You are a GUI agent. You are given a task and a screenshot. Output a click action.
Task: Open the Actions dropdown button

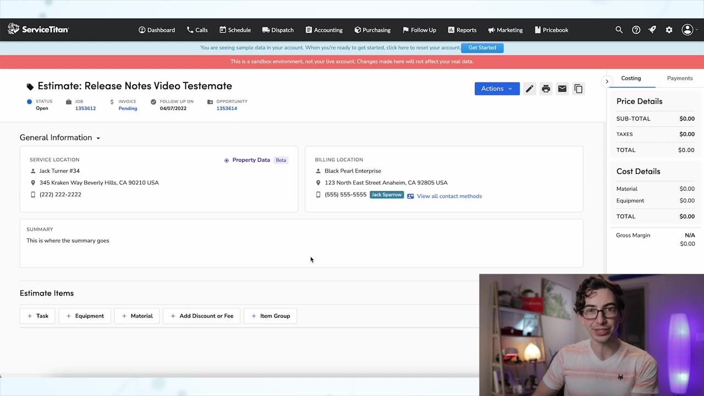click(497, 89)
